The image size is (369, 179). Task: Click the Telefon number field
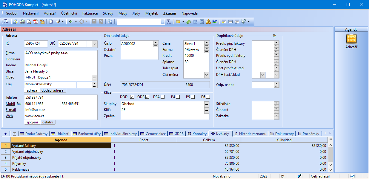pos(61,98)
